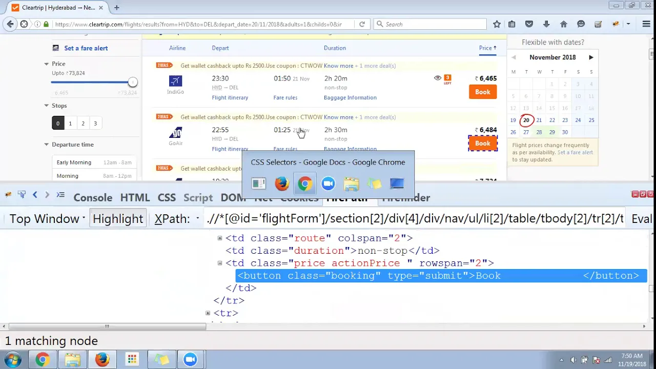Sort flights by the Price column
Screen dimensions: 656x369
[487, 48]
